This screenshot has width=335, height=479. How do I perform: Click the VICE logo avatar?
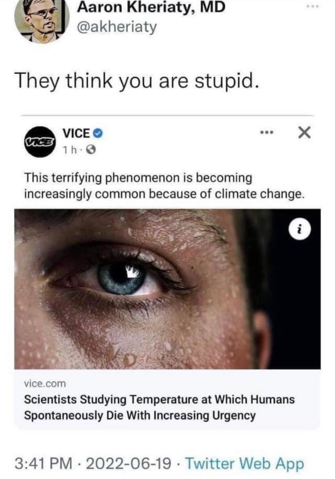(39, 142)
